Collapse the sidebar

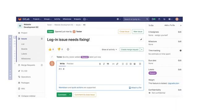pos(27,96)
